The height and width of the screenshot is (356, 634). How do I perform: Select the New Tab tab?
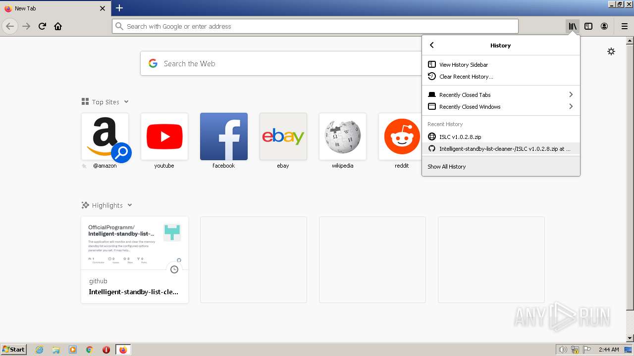tap(55, 8)
